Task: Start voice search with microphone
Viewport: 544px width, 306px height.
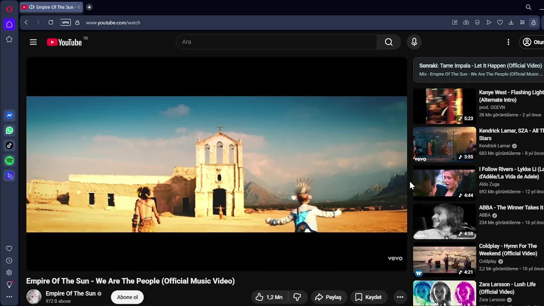Action: pos(414,42)
